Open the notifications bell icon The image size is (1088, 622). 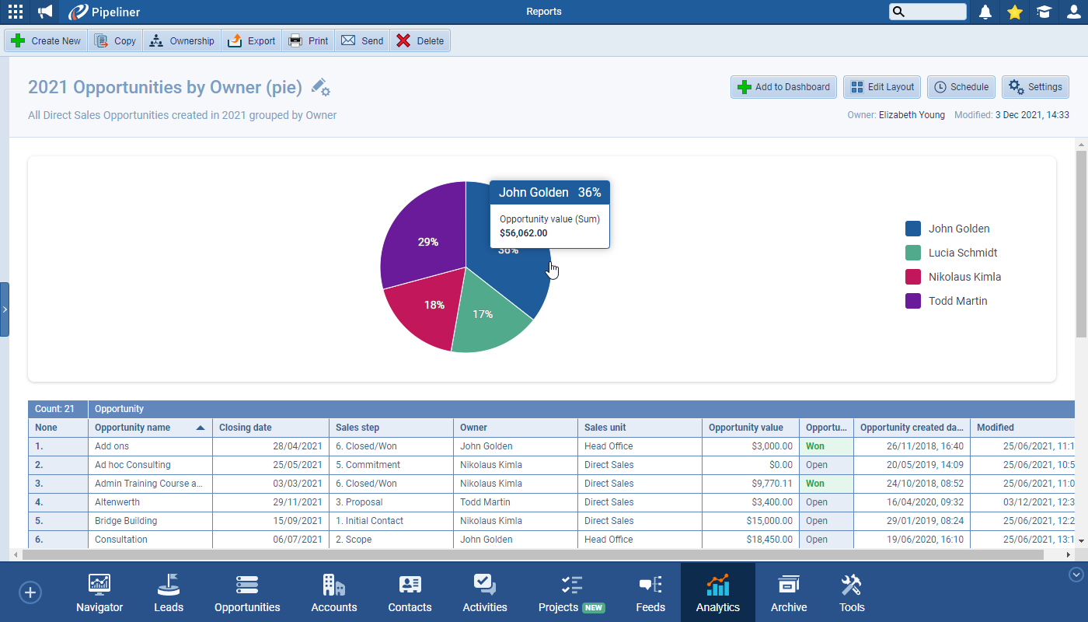[x=985, y=12]
